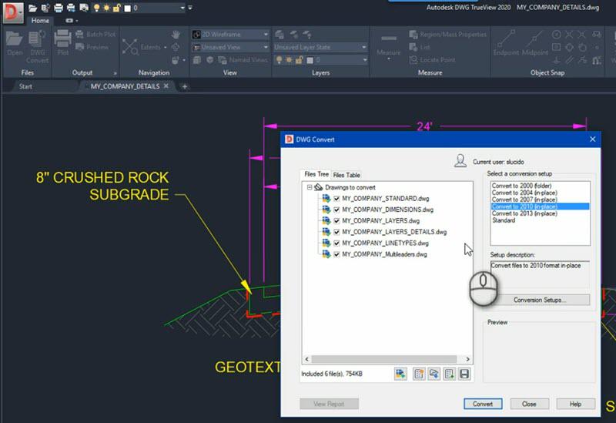This screenshot has width=616, height=423.
Task: Switch to the Files Table tab
Action: (346, 175)
